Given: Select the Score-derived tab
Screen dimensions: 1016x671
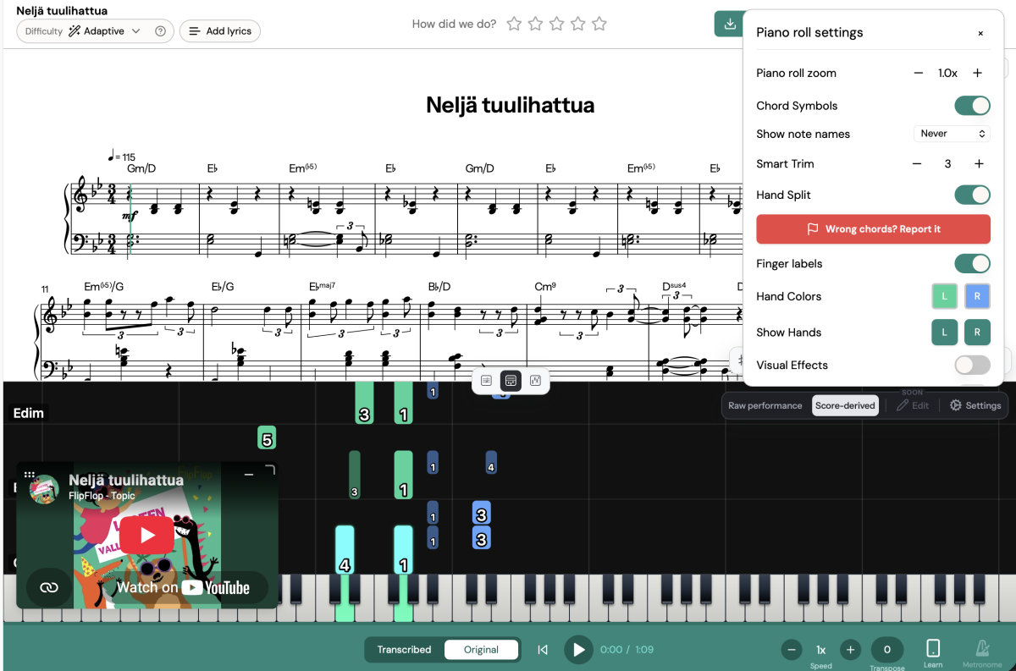Looking at the screenshot, I should click(845, 405).
